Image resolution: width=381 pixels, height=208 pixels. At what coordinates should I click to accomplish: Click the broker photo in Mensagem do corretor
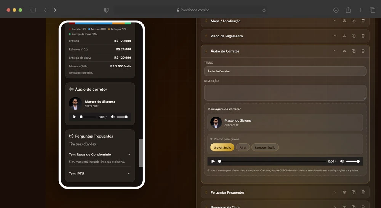pos(216,122)
